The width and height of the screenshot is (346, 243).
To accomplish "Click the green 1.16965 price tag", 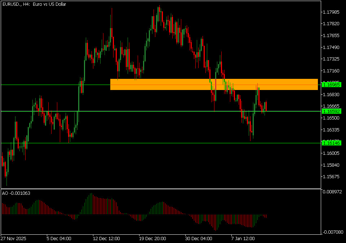I will click(331, 85).
